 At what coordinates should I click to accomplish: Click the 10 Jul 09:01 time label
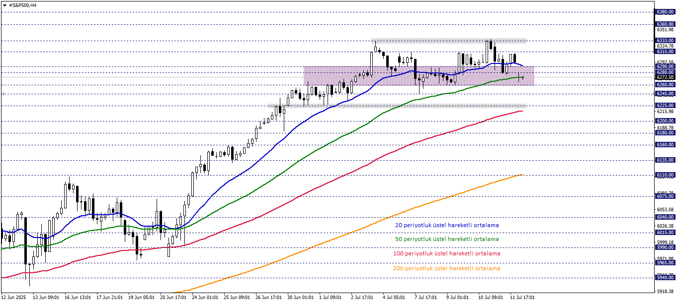click(491, 298)
